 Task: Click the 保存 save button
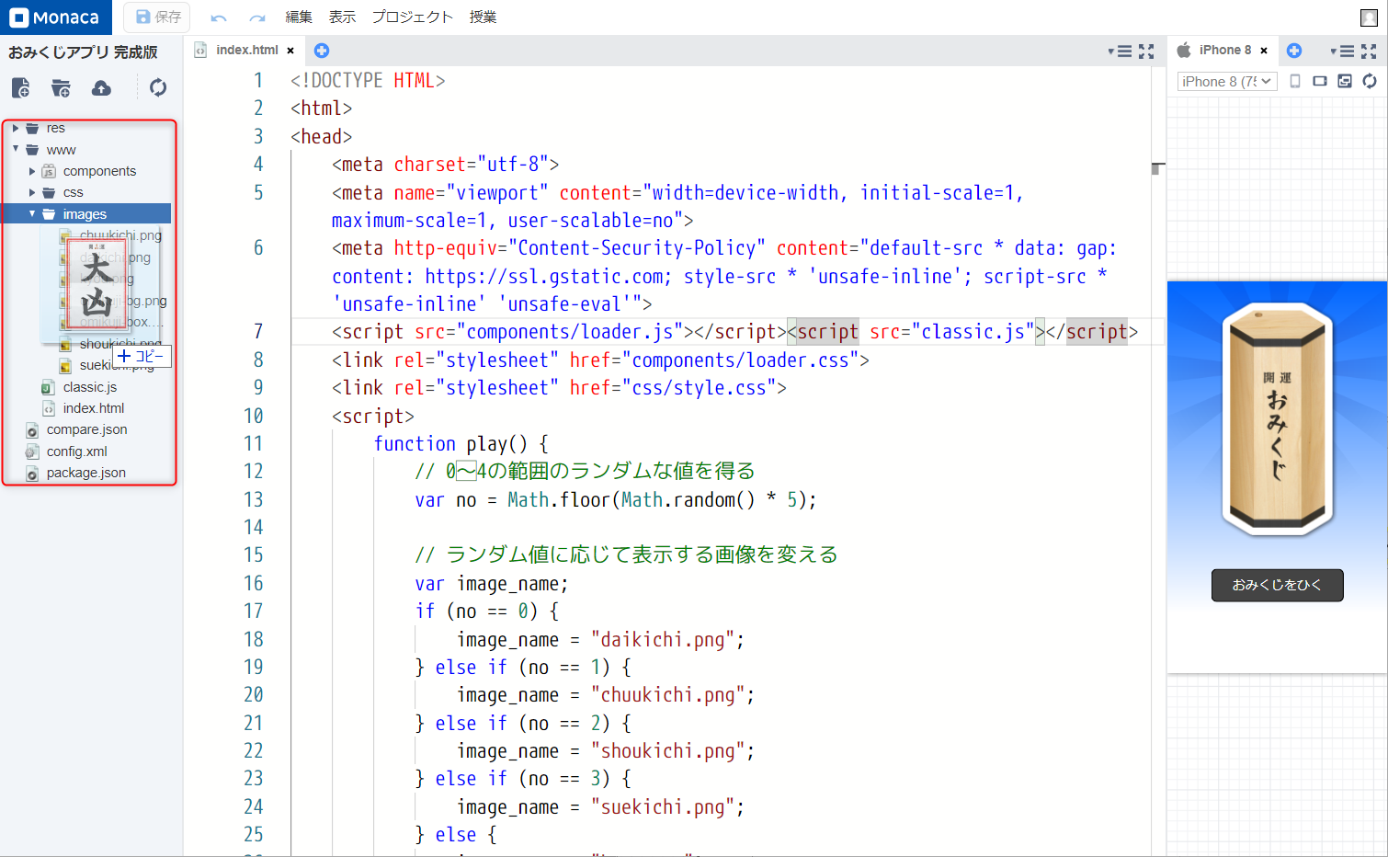coord(155,17)
